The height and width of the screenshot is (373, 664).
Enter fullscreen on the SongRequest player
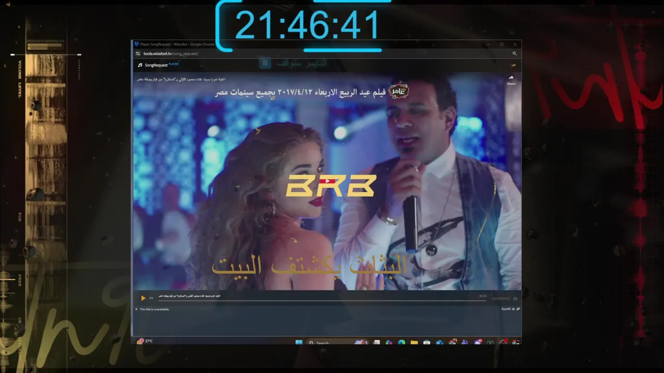515,298
